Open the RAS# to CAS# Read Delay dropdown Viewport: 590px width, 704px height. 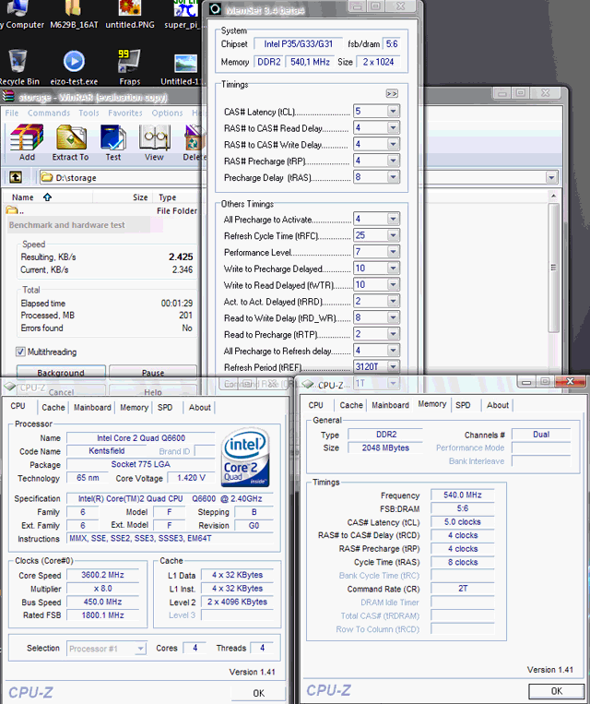coord(393,127)
